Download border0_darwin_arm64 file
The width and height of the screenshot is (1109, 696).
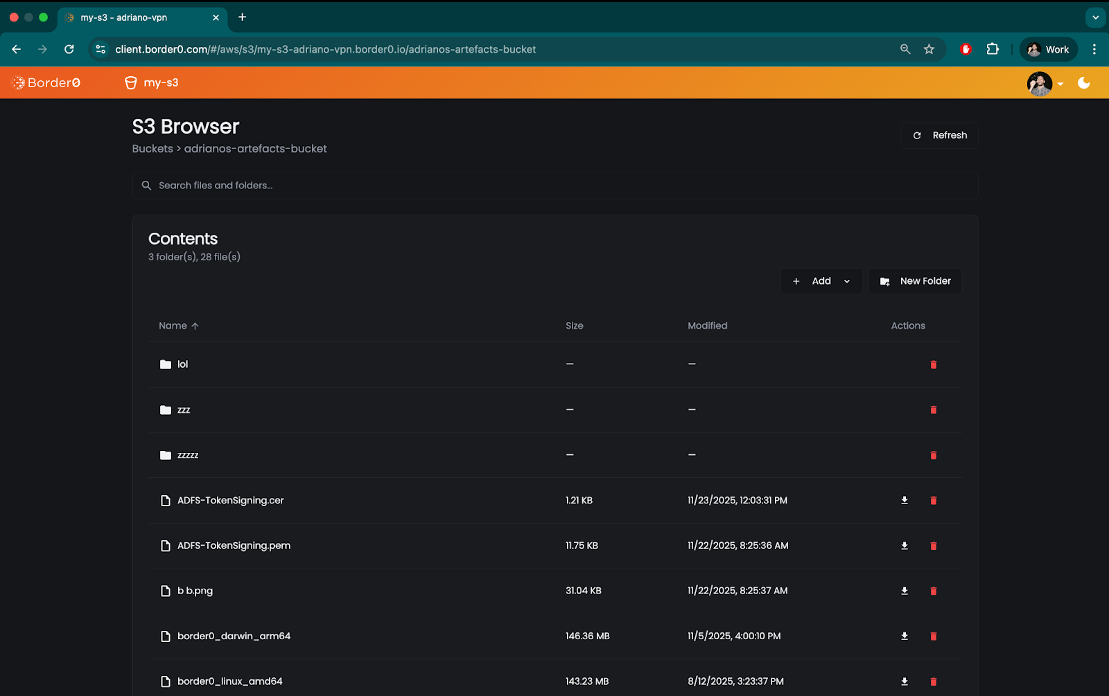(904, 636)
